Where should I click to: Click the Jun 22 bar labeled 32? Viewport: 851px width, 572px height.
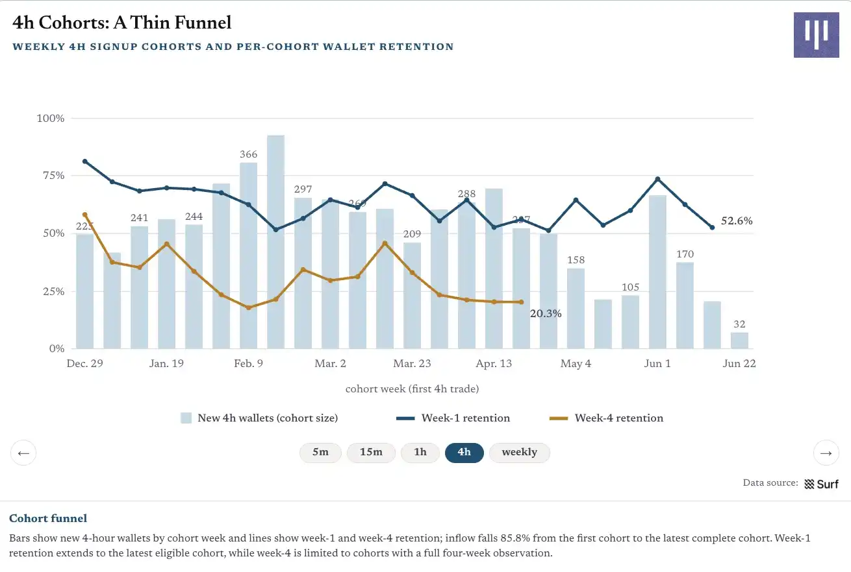(x=739, y=340)
